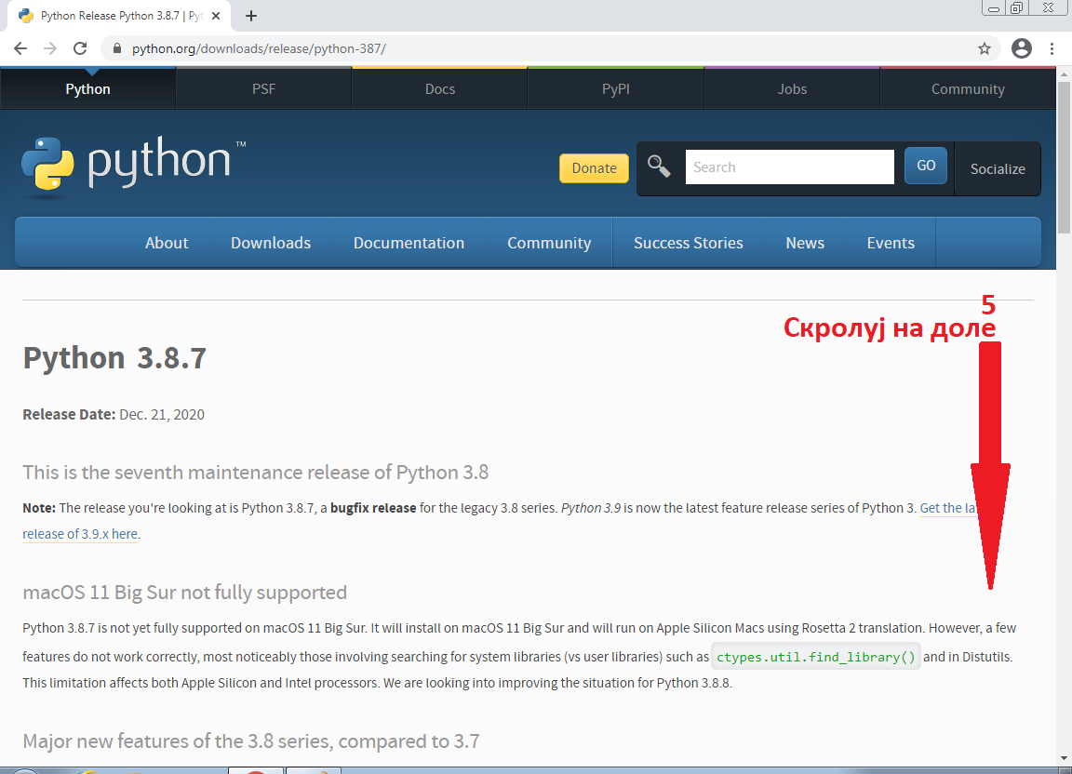Image resolution: width=1072 pixels, height=774 pixels.
Task: Click inside the Search input field
Action: pyautogui.click(x=789, y=167)
